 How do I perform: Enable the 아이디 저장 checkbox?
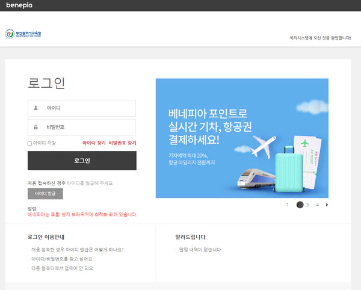[29, 143]
